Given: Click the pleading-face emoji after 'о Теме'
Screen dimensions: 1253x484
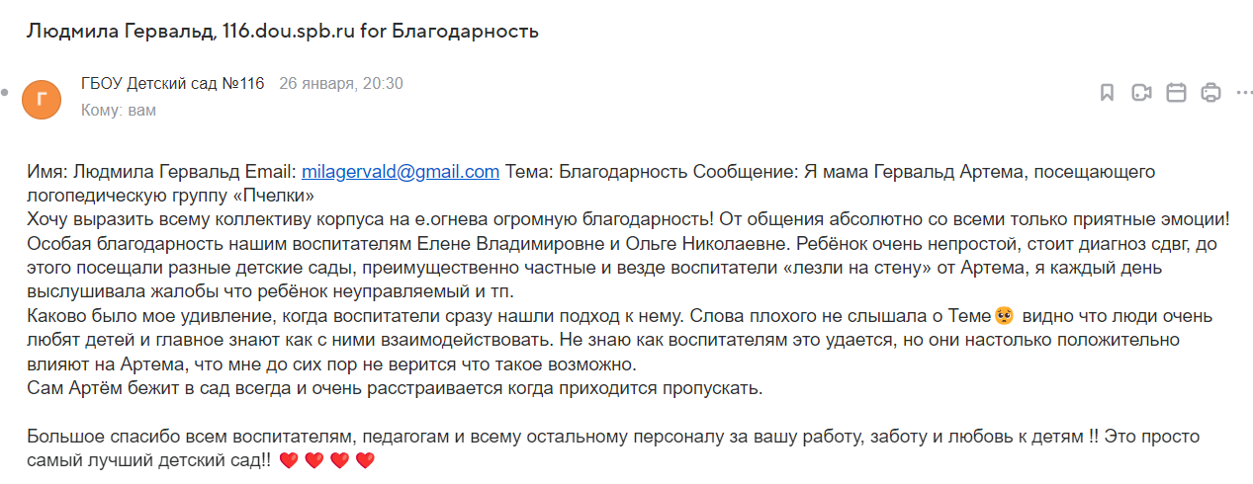Looking at the screenshot, I should (x=1004, y=317).
